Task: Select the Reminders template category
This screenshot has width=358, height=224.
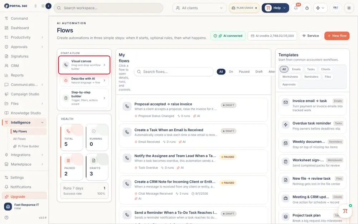Action: click(x=311, y=77)
